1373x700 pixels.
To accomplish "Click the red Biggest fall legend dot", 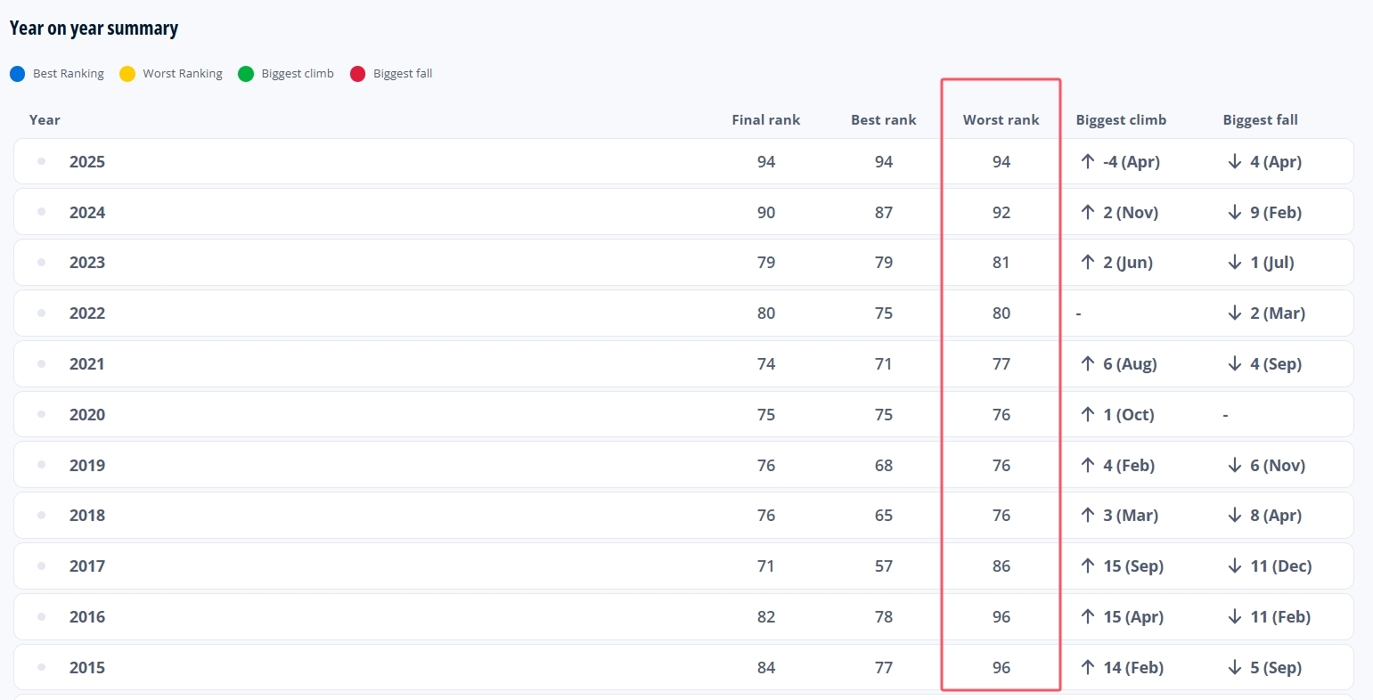I will click(x=358, y=74).
